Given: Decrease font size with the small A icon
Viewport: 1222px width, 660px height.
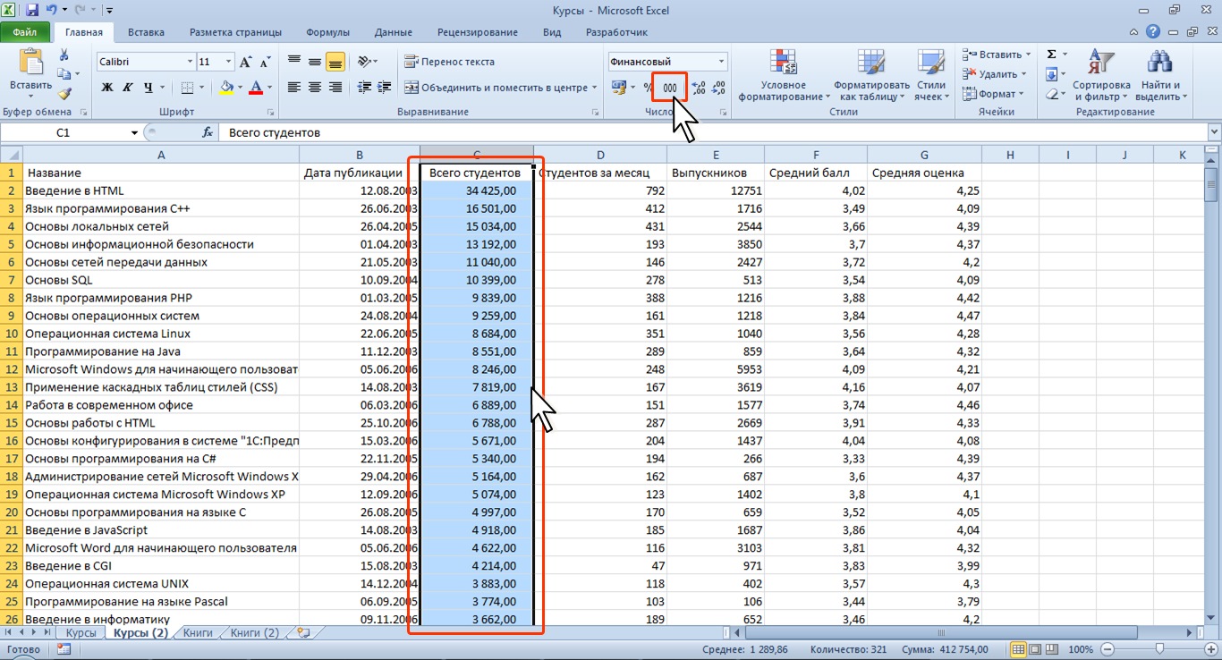Looking at the screenshot, I should coord(264,62).
